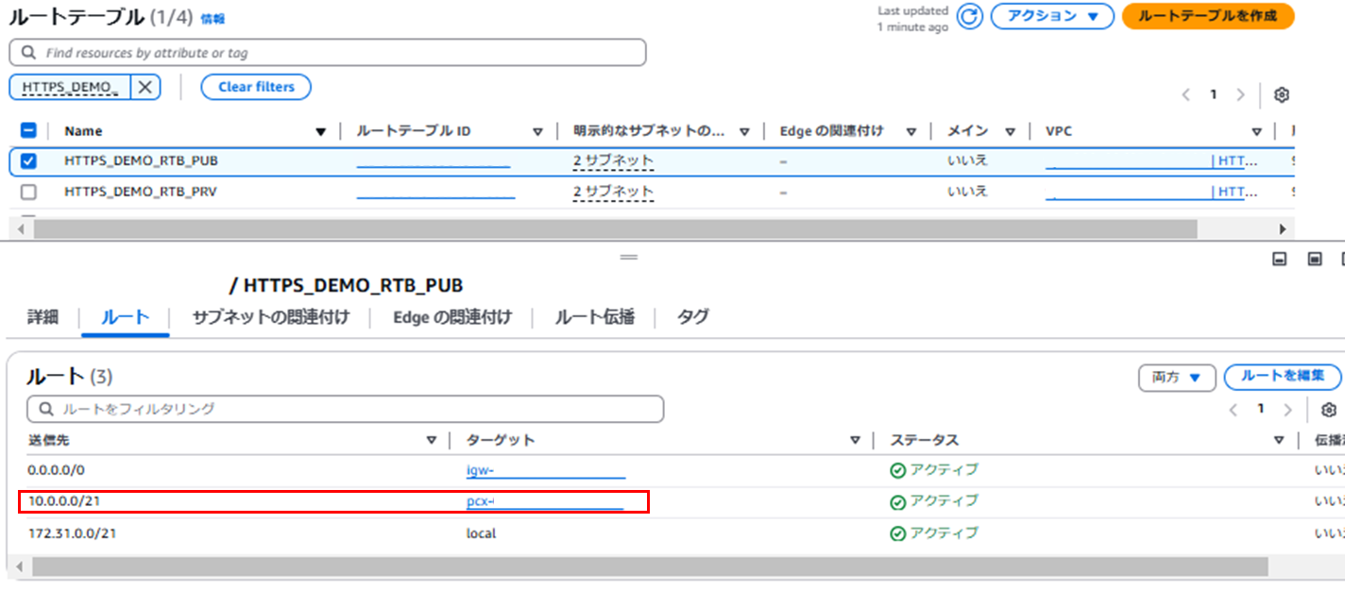Click ルートテーブルを作成 button

pos(1208,16)
